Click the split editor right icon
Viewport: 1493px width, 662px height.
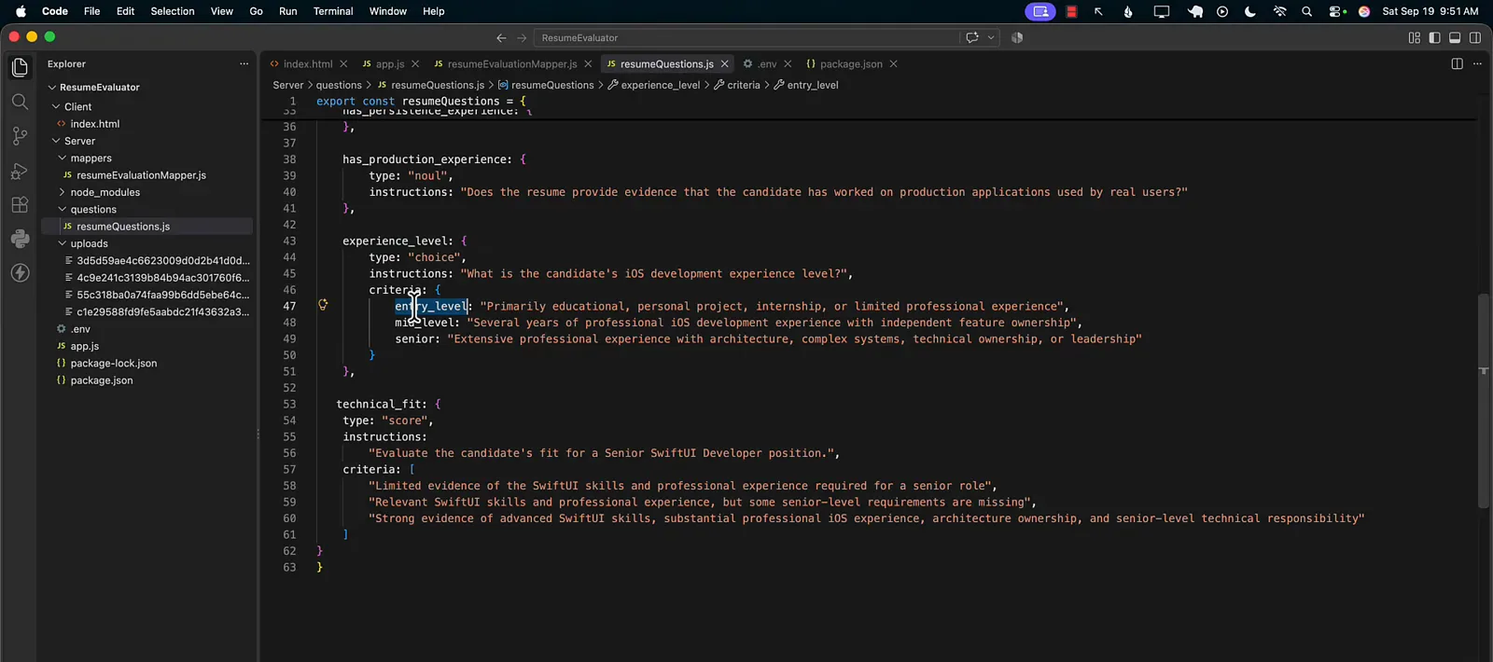1457,63
